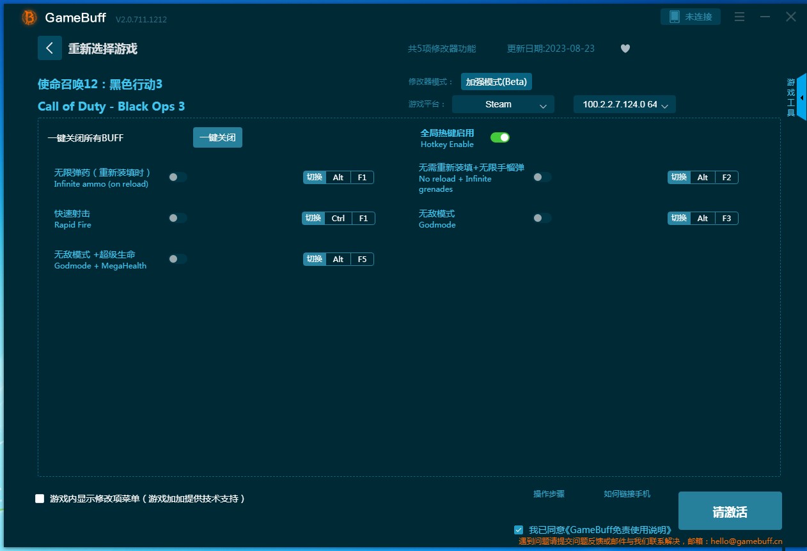Click the 一键关闭 button

[x=217, y=137]
